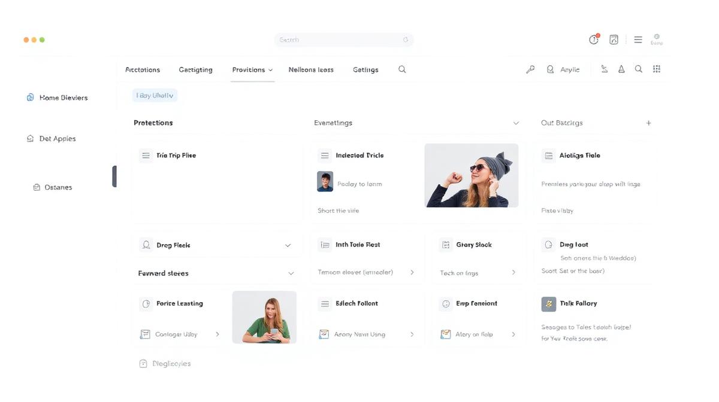Open the Trmoon elaver row arrow

click(412, 272)
